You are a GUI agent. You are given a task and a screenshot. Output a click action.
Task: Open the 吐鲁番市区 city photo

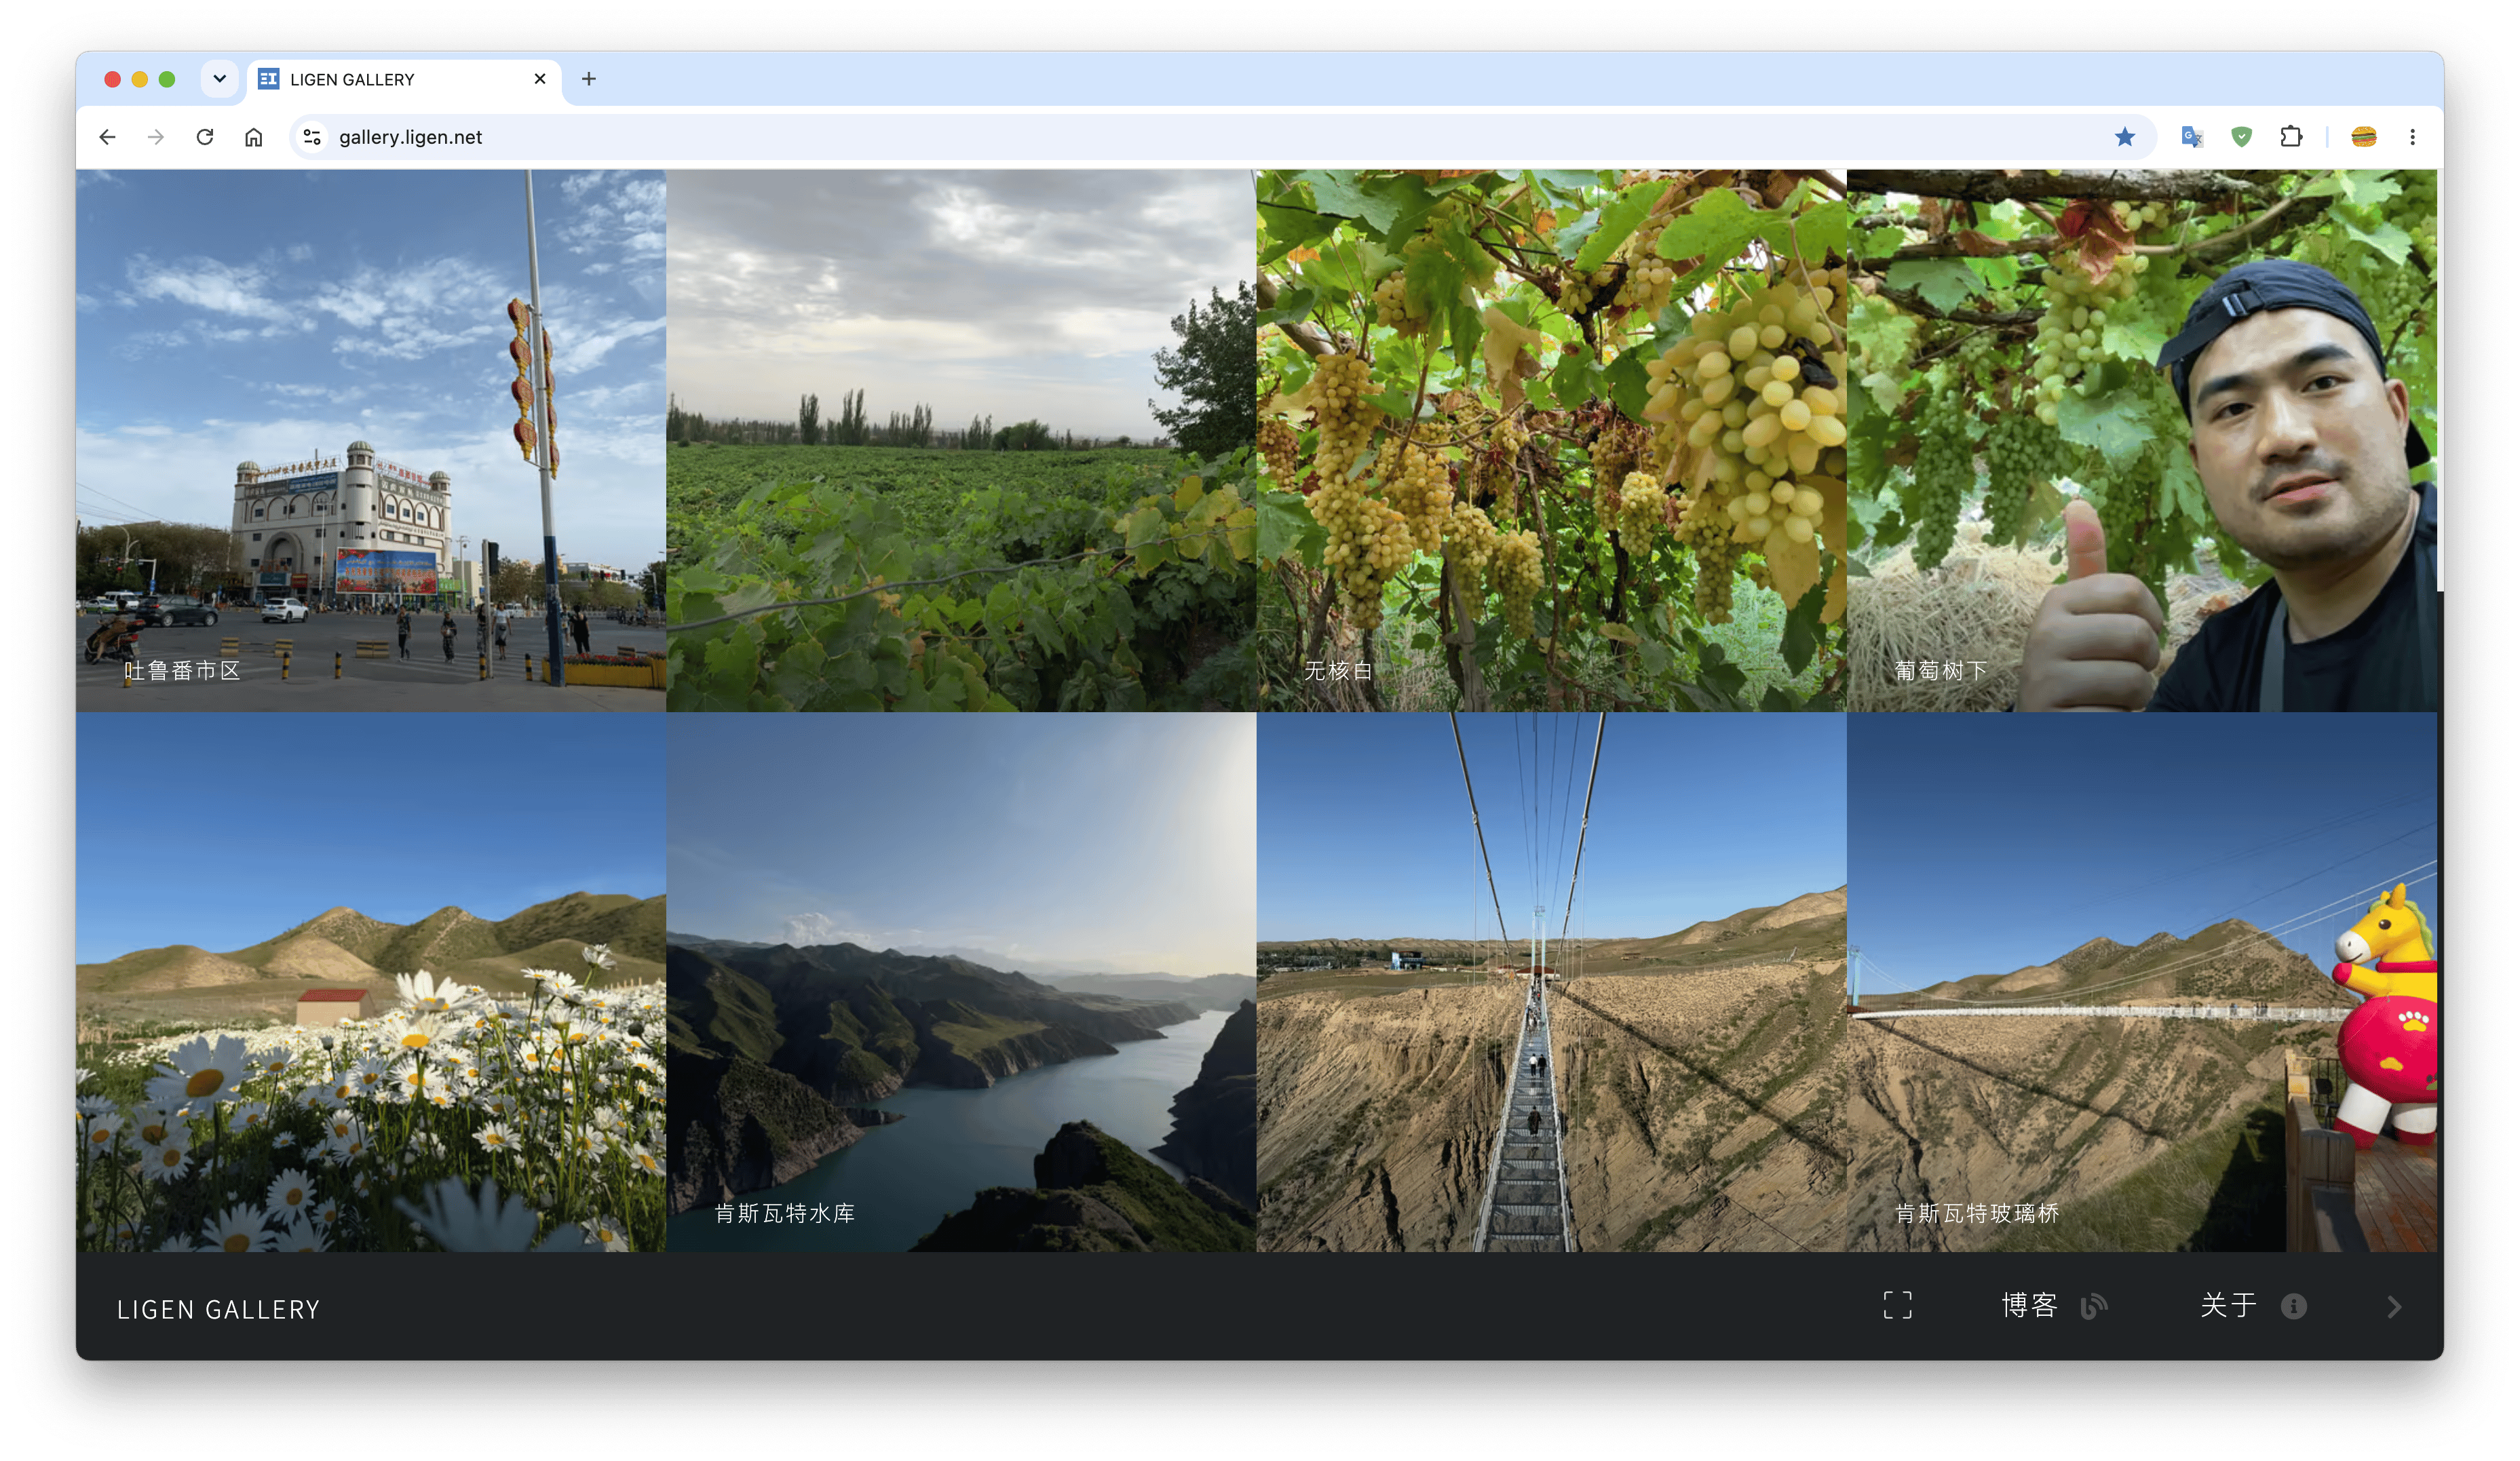coord(371,440)
